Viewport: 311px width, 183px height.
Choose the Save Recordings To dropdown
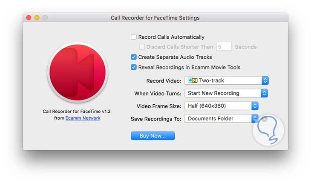point(221,119)
